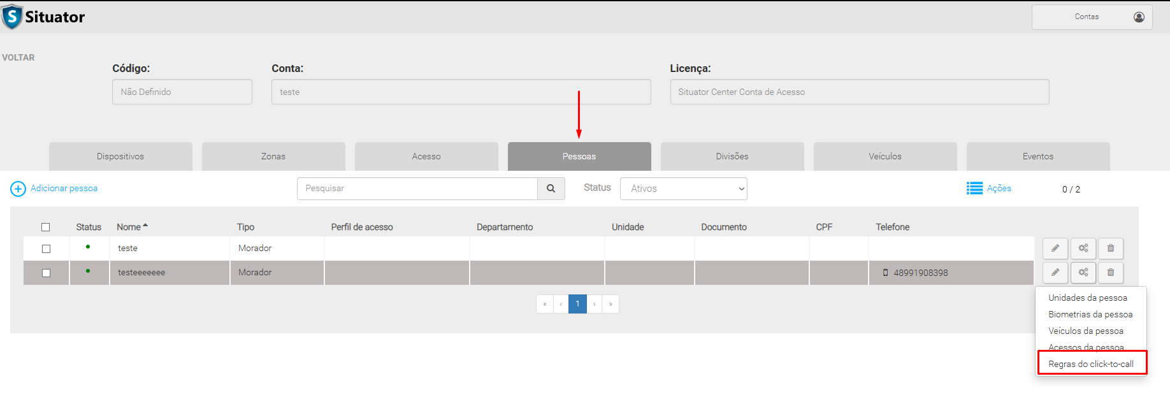The height and width of the screenshot is (397, 1170).
Task: Click page 1 in the pagination
Action: [577, 304]
